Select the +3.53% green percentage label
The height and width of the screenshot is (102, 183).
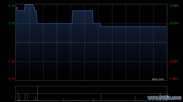coord(174,23)
